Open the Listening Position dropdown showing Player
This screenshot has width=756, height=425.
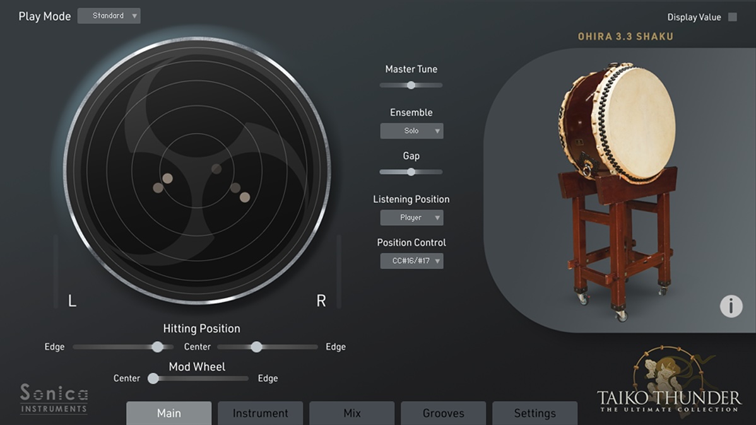click(411, 217)
